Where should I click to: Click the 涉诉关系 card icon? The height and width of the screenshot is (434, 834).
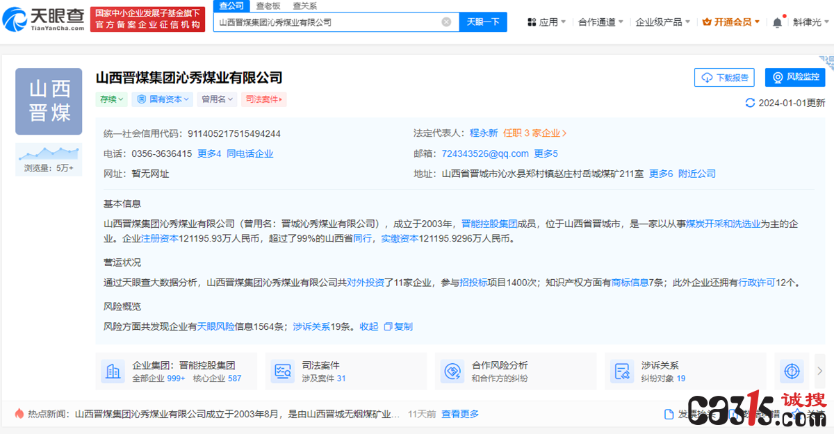622,372
